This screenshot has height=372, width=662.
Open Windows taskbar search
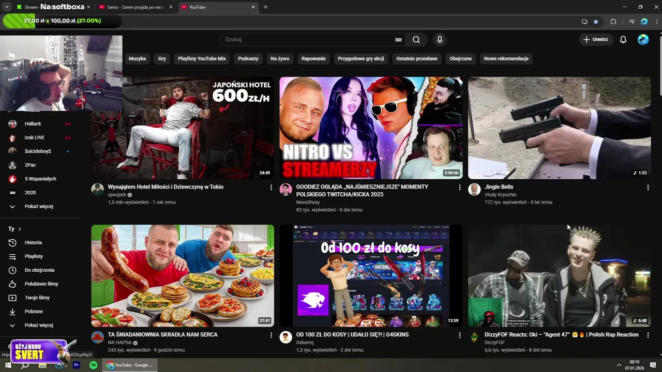25,365
